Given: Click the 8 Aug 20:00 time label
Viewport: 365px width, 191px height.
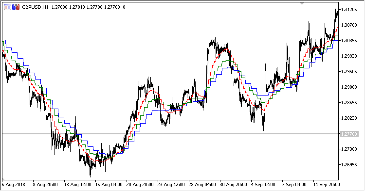Looking at the screenshot, I should coord(45,185).
